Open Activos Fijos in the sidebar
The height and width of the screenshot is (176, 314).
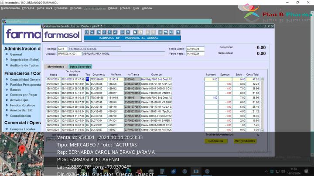point(19,100)
